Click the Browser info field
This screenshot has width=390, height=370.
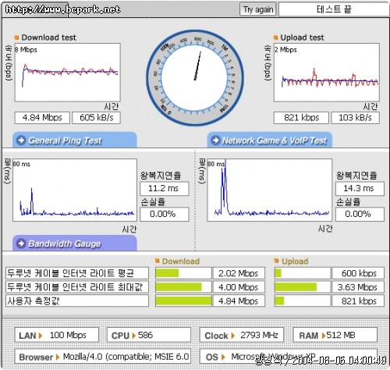tap(103, 357)
